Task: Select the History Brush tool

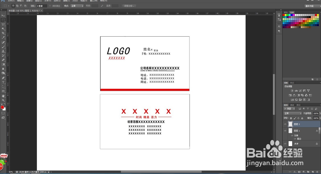Action: [x=3, y=56]
